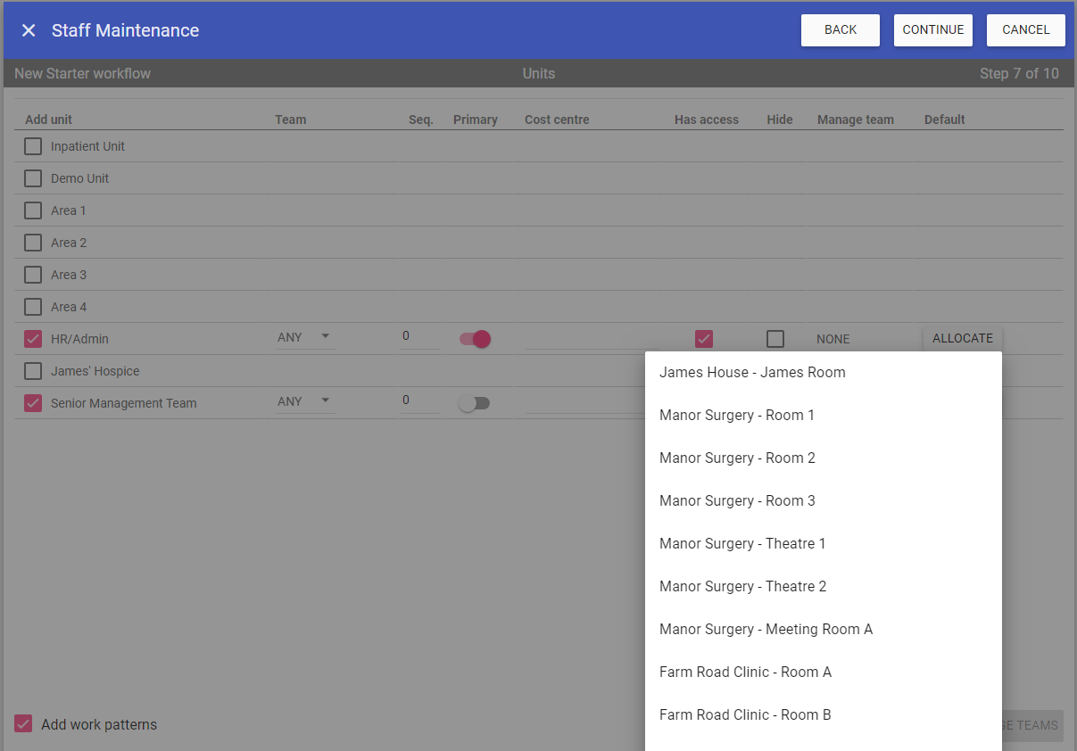Click the BACK button
The height and width of the screenshot is (751, 1077).
[840, 30]
